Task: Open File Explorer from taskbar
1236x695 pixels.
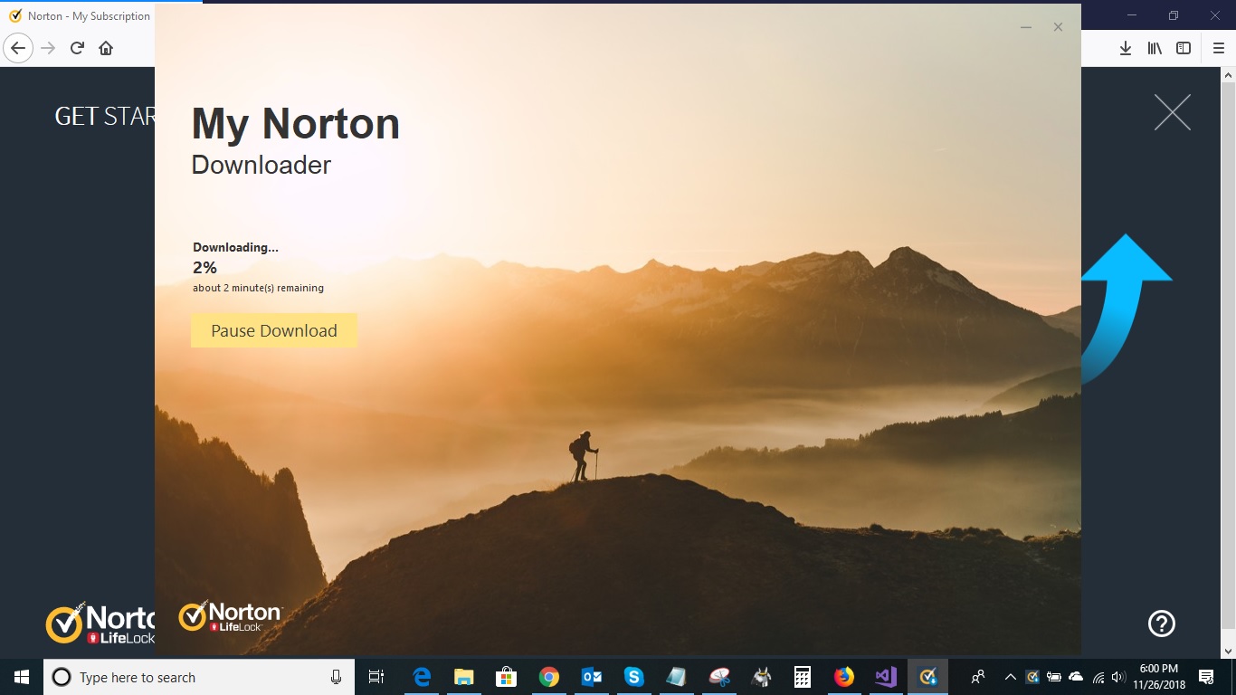Action: (x=464, y=677)
